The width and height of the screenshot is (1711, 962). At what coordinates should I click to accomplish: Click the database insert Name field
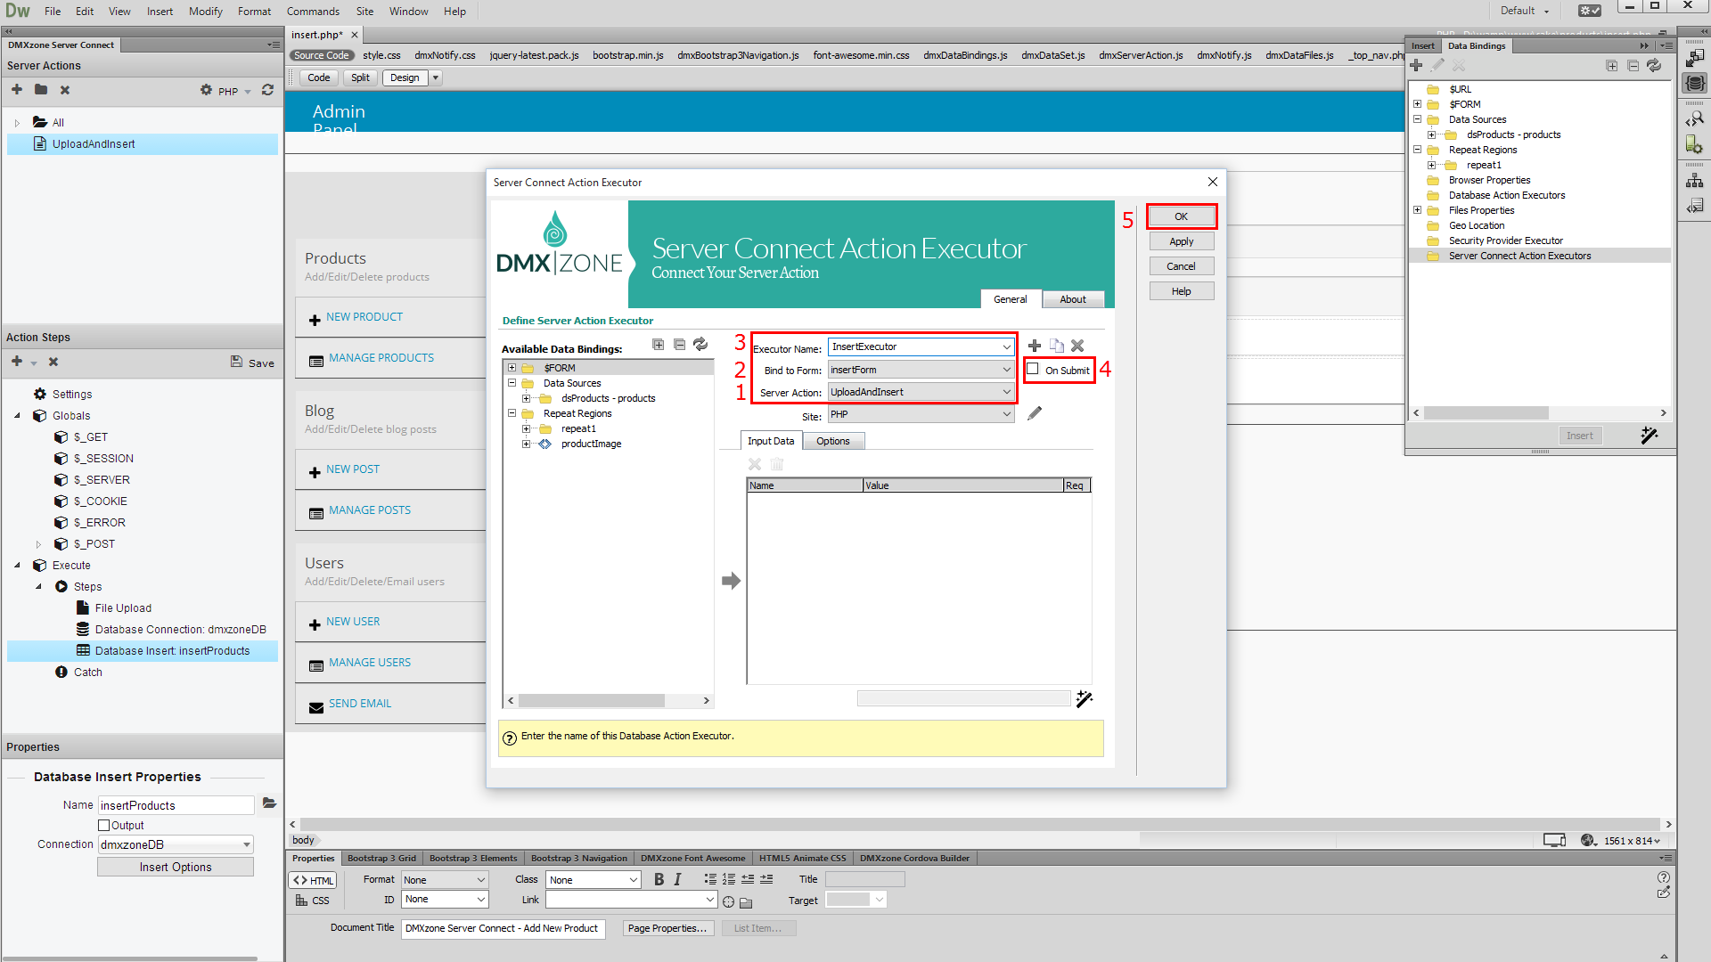[176, 805]
